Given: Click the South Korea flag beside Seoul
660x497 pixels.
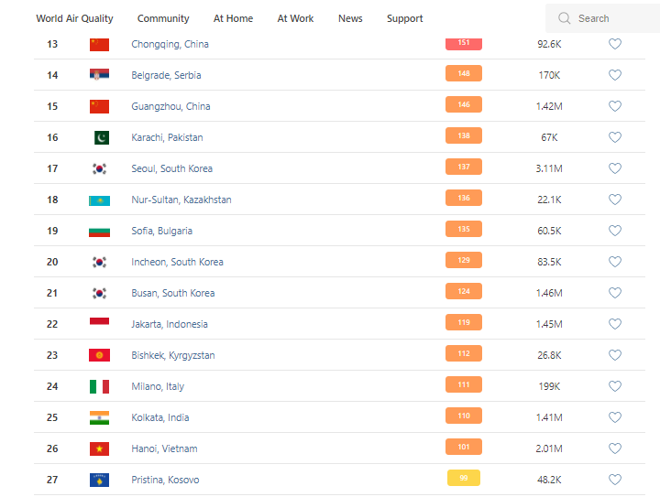Looking at the screenshot, I should pyautogui.click(x=99, y=168).
